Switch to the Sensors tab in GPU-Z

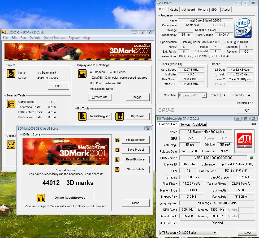click(x=185, y=125)
